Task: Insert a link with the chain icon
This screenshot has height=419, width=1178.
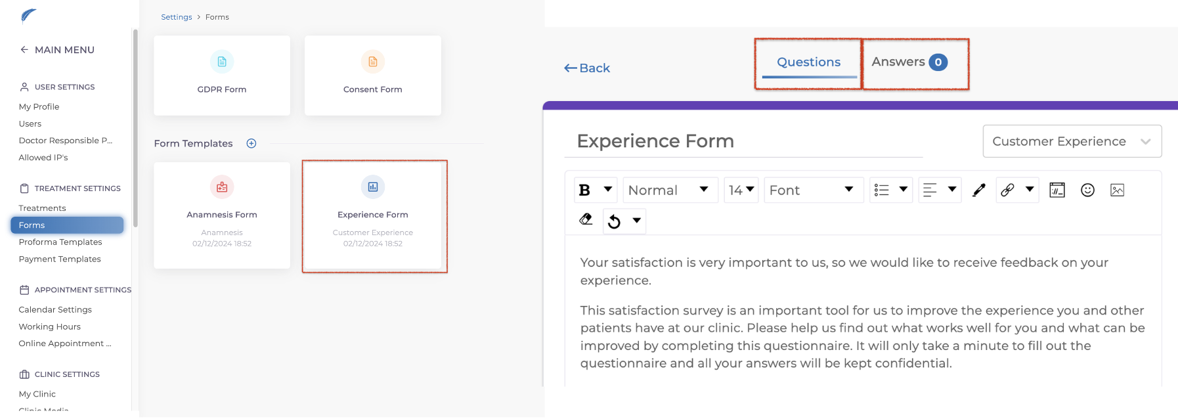Action: pyautogui.click(x=1007, y=190)
